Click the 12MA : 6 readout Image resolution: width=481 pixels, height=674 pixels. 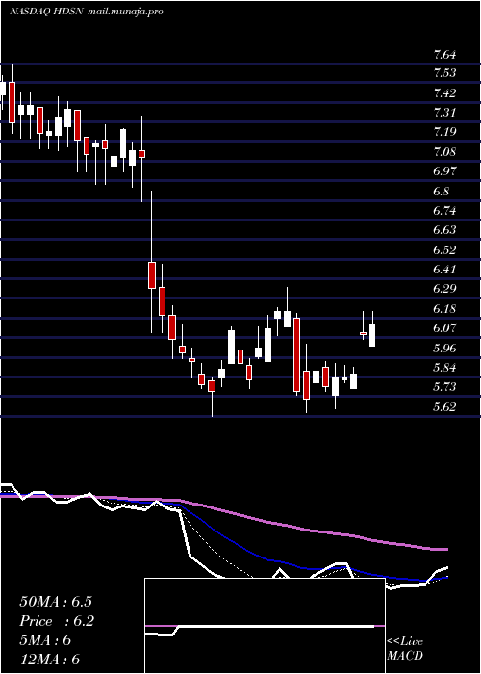(50, 660)
